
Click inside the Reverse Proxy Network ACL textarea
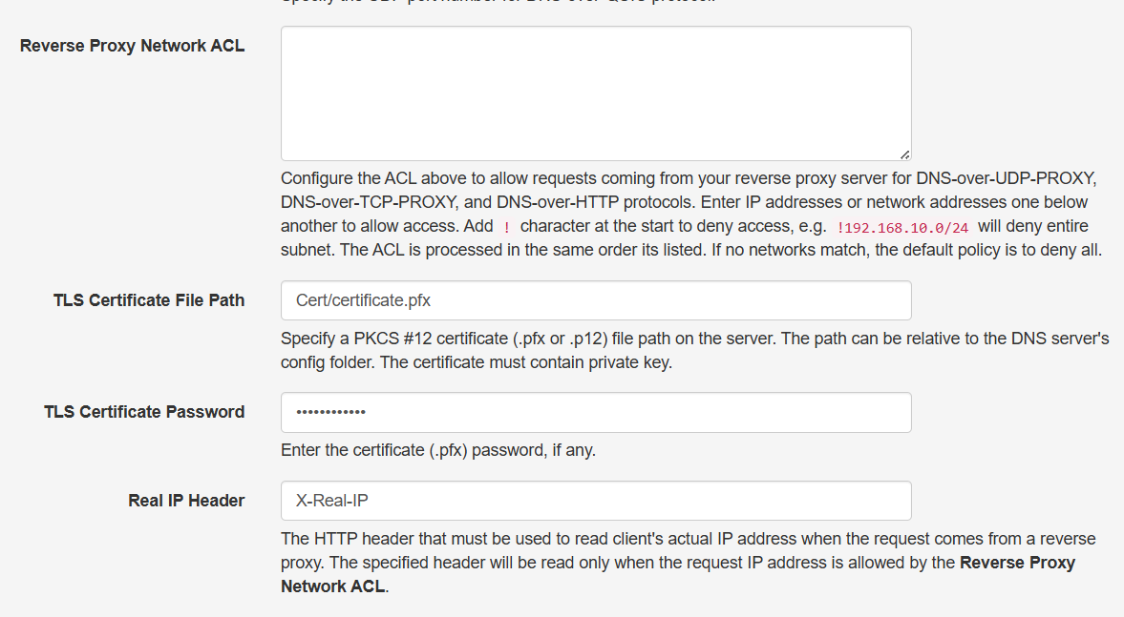pyautogui.click(x=595, y=93)
